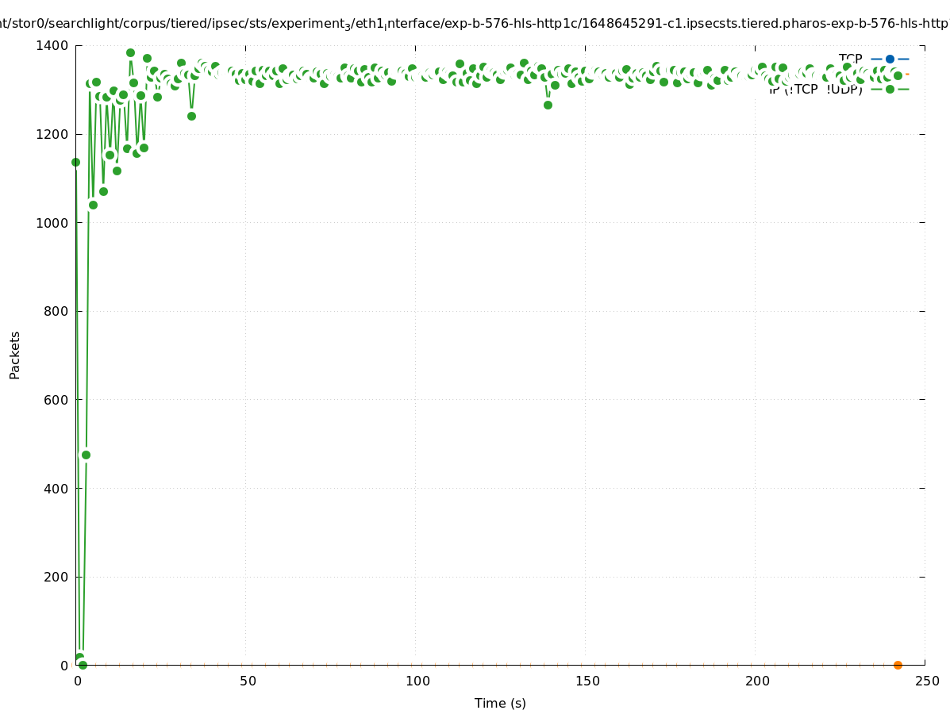The height and width of the screenshot is (714, 950).
Task: Click the 100 x-axis tick label
Action: click(x=417, y=681)
